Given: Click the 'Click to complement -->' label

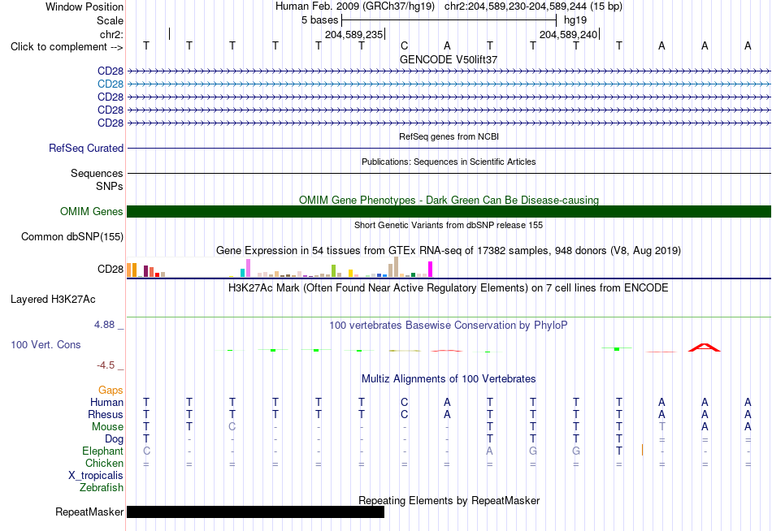Looking at the screenshot, I should click(x=67, y=47).
